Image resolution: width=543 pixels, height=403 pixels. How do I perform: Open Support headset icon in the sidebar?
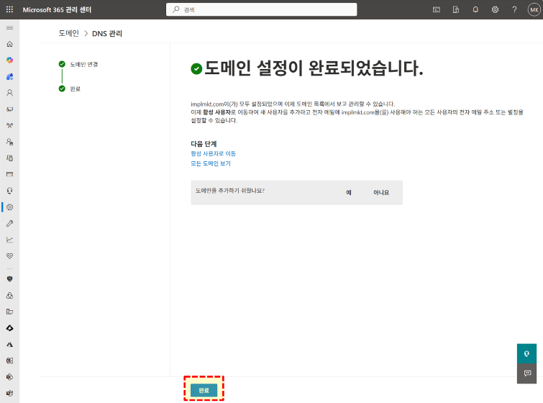(10, 191)
